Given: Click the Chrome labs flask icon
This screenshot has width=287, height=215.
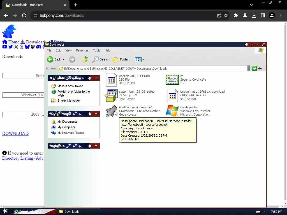Looking at the screenshot, I should [x=245, y=15].
